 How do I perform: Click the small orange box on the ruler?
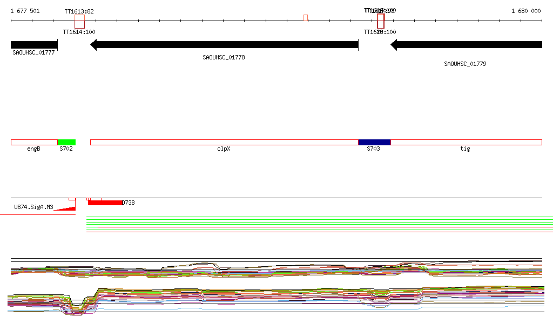[x=306, y=18]
